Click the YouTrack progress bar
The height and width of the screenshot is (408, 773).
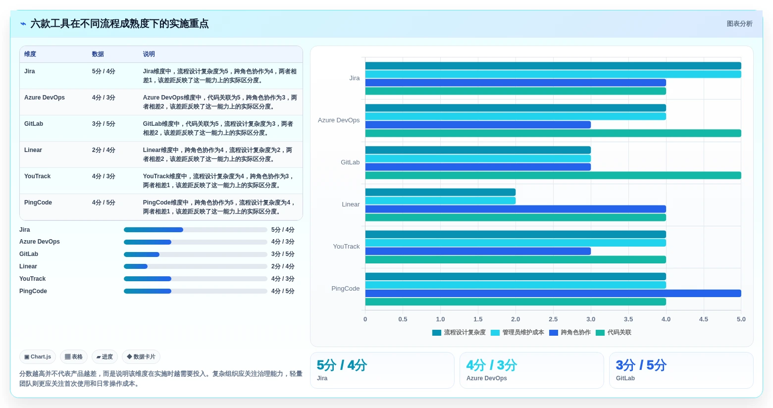pos(196,279)
